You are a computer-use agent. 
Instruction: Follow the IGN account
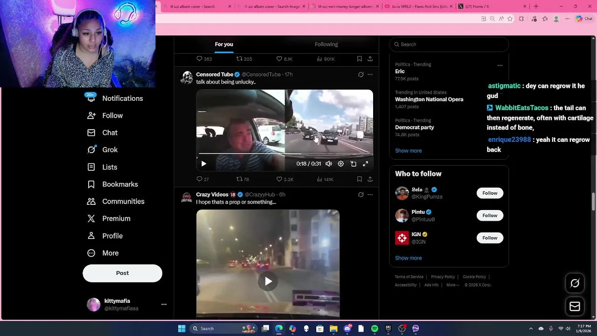pyautogui.click(x=490, y=238)
